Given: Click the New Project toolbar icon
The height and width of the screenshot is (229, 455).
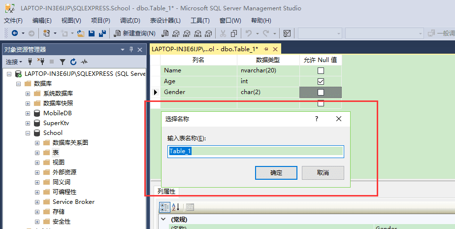Looking at the screenshot, I should 46,33.
